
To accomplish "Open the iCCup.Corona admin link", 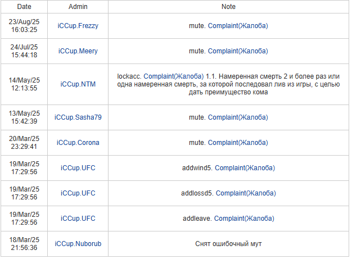I will [x=78, y=143].
